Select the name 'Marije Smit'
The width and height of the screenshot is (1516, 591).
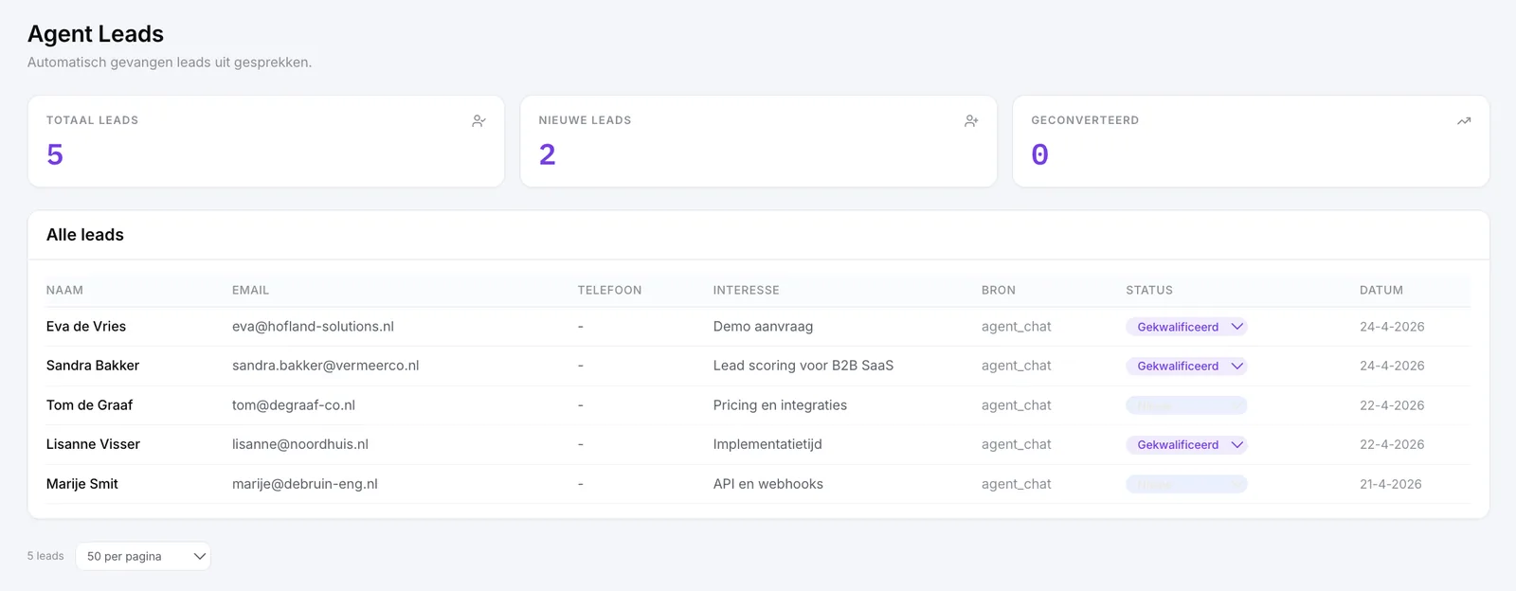click(82, 483)
